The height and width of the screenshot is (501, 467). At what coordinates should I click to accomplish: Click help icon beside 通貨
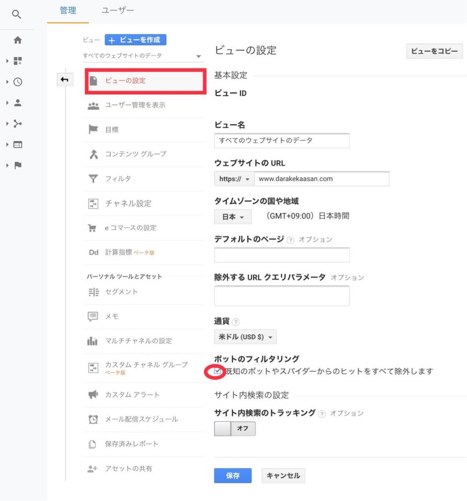[235, 322]
